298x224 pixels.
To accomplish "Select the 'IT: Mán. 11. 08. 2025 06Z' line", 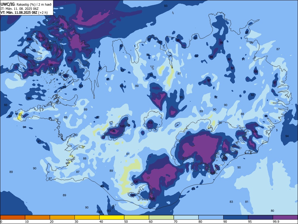I will 20,9.
